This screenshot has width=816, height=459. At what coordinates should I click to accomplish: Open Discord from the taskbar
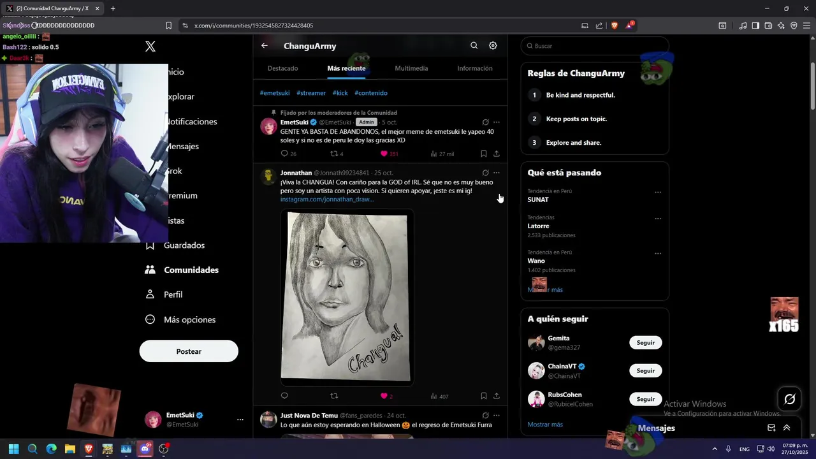(145, 449)
